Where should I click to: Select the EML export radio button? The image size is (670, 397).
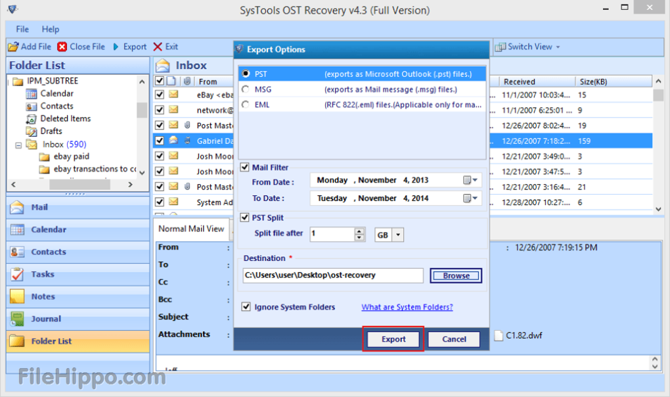246,105
